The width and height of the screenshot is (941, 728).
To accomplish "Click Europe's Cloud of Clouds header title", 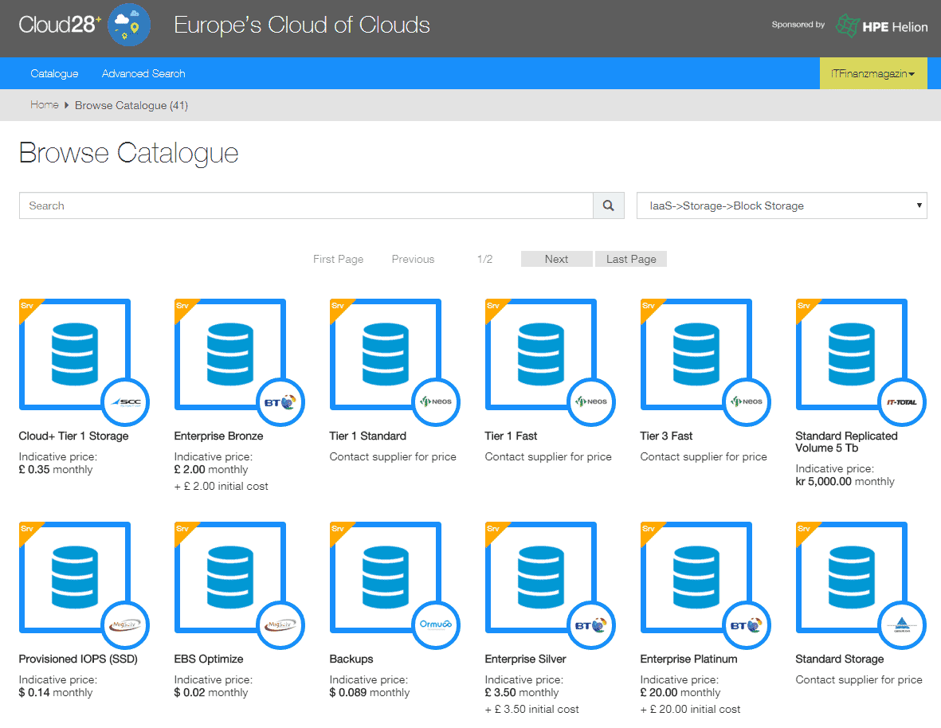I will tap(302, 25).
